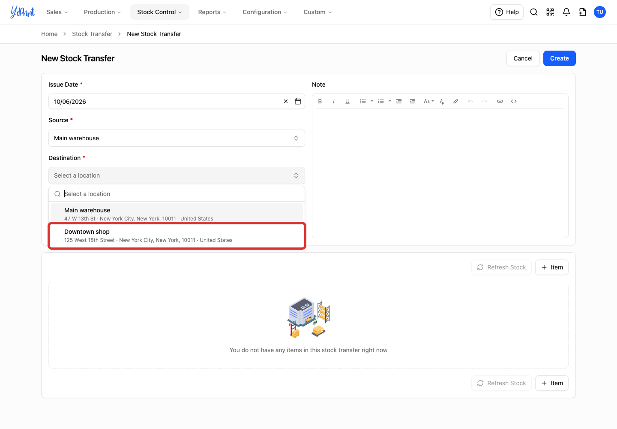Decrease indent in the Note editor
This screenshot has width=617, height=429.
[x=399, y=101]
